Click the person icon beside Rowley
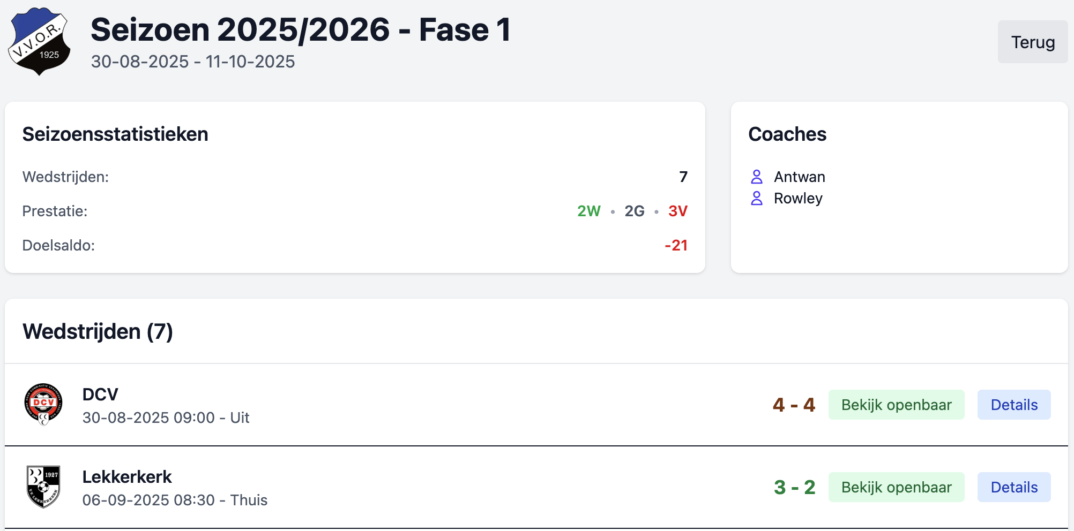The height and width of the screenshot is (531, 1074). click(757, 198)
